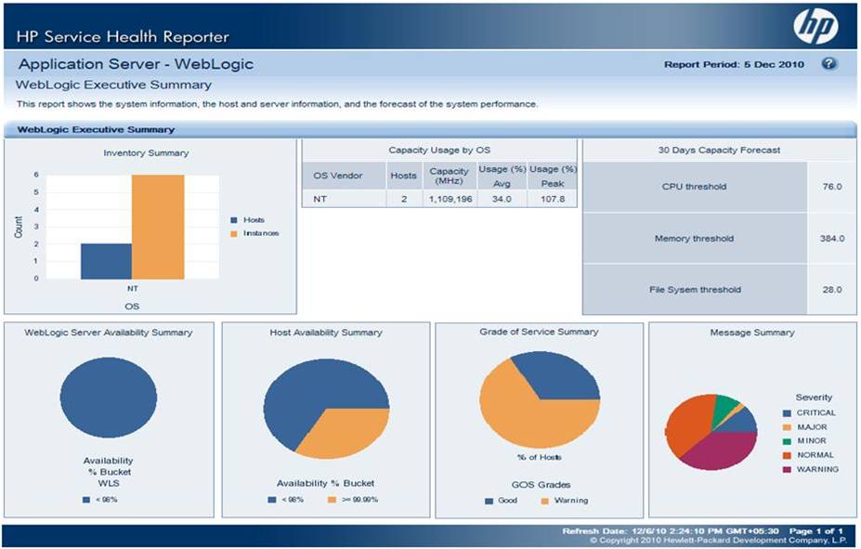This screenshot has height=549, width=861.
Task: Click the 384.0 memory threshold value
Action: pyautogui.click(x=832, y=239)
